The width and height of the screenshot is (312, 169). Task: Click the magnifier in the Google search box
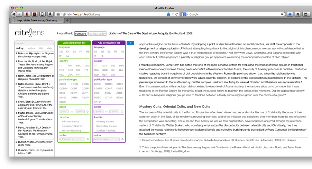tap(282, 14)
